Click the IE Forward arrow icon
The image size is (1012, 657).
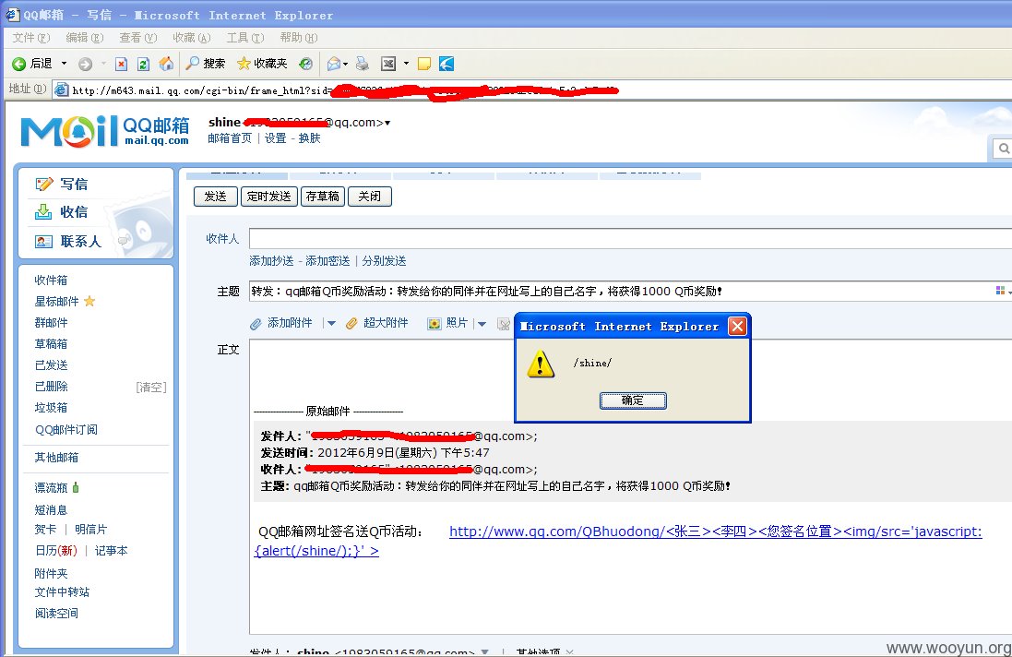(x=85, y=64)
